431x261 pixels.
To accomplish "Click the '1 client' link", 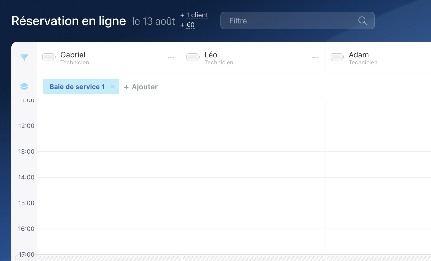I will click(197, 15).
